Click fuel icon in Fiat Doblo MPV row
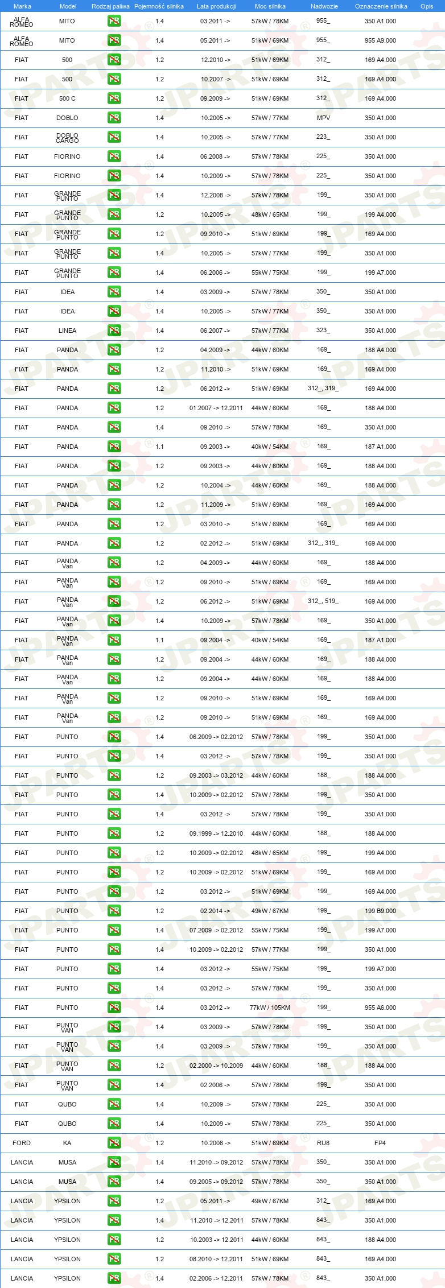This screenshot has height=1288, width=445. (x=114, y=118)
